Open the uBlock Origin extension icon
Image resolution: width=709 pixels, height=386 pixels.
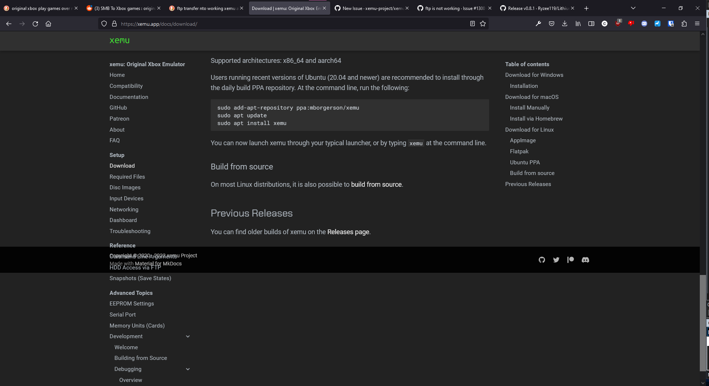pyautogui.click(x=618, y=24)
